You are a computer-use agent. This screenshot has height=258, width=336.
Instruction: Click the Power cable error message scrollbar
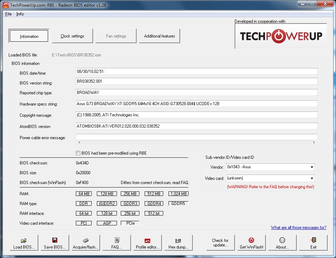197,143
